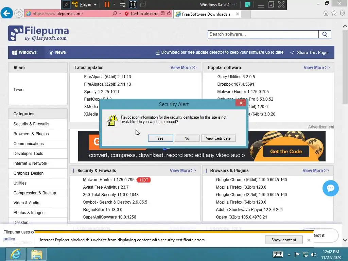
Task: Click Got it on the cookie notice
Action: pyautogui.click(x=319, y=236)
